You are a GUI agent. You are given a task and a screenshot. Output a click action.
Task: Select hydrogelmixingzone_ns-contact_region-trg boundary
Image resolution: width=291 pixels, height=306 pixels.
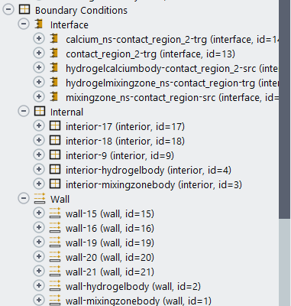(172, 83)
